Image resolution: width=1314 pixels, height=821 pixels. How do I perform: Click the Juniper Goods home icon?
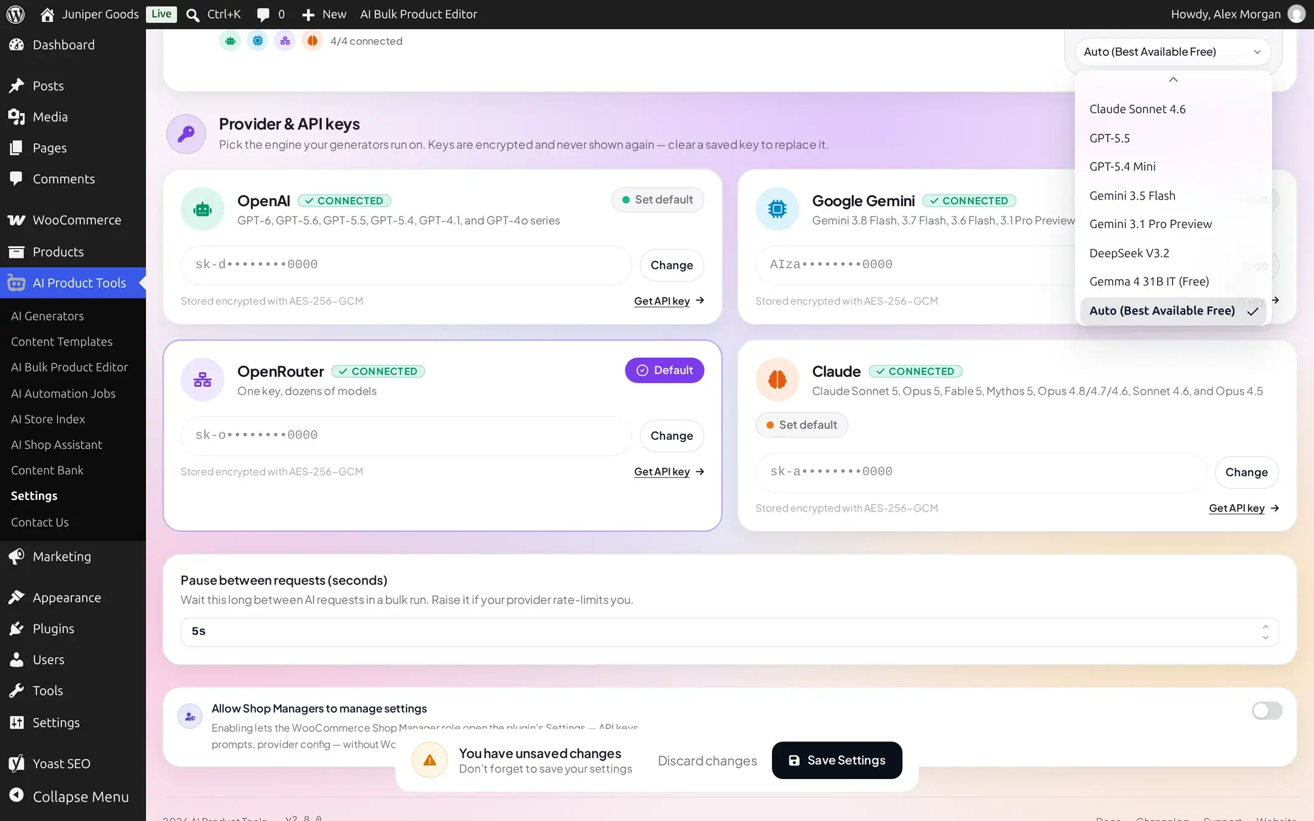(x=47, y=15)
